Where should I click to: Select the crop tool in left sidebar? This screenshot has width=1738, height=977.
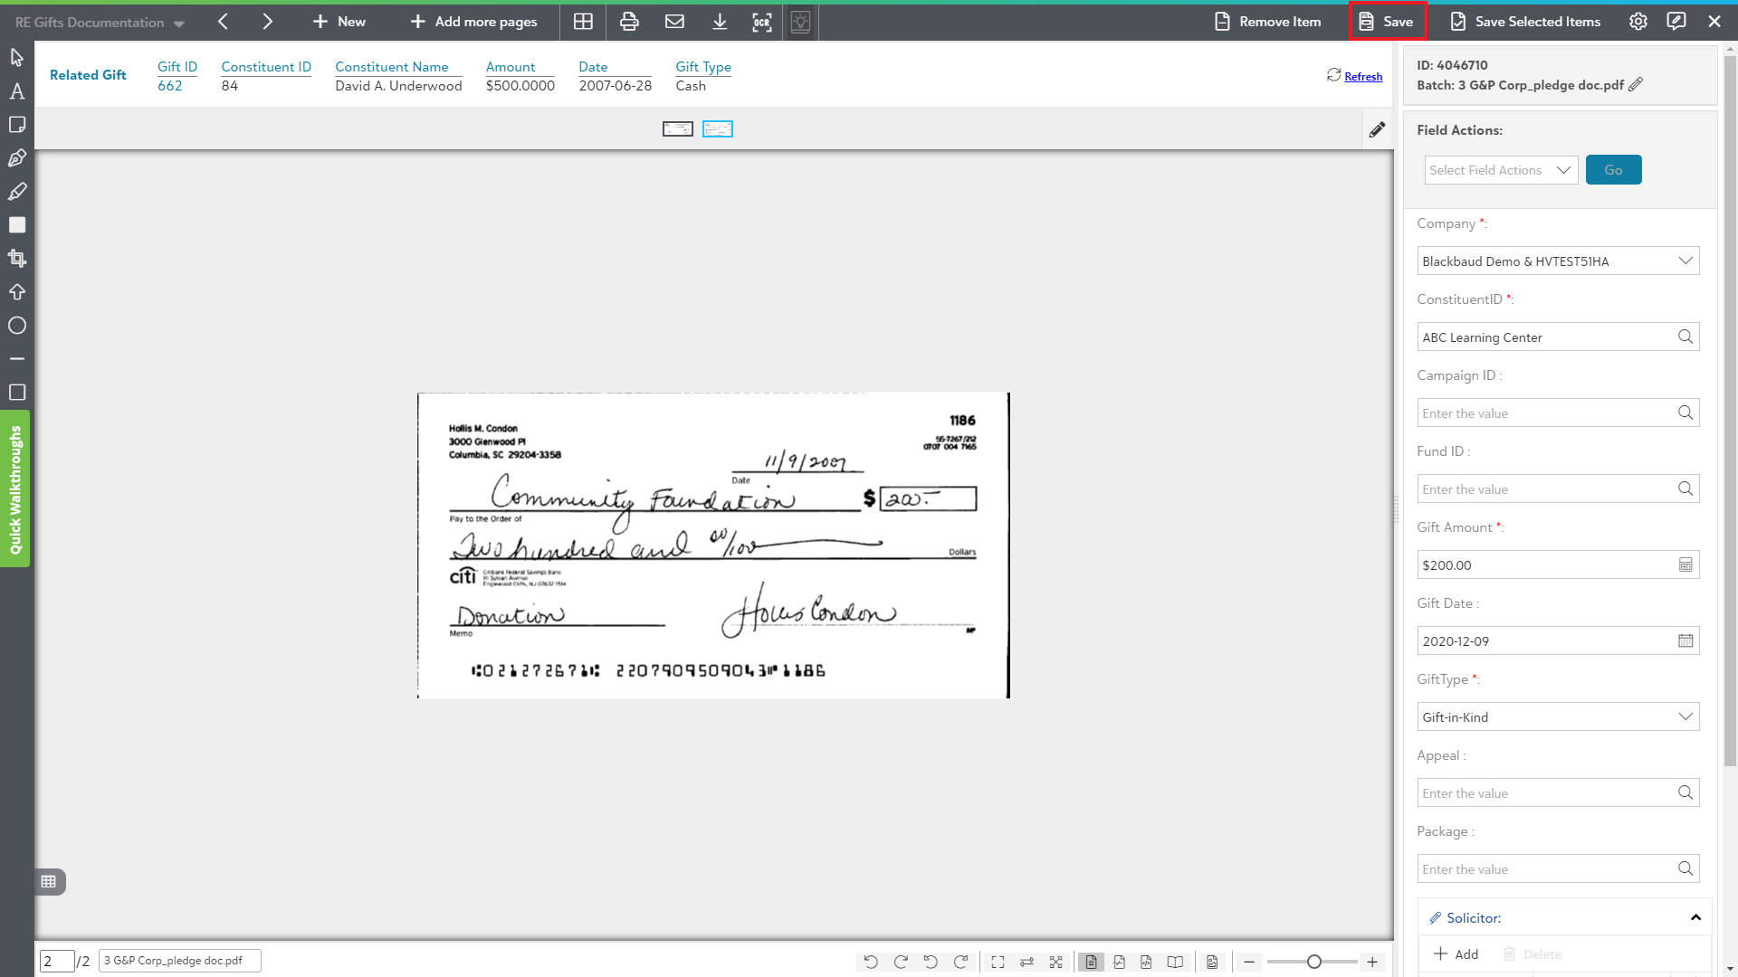17,259
